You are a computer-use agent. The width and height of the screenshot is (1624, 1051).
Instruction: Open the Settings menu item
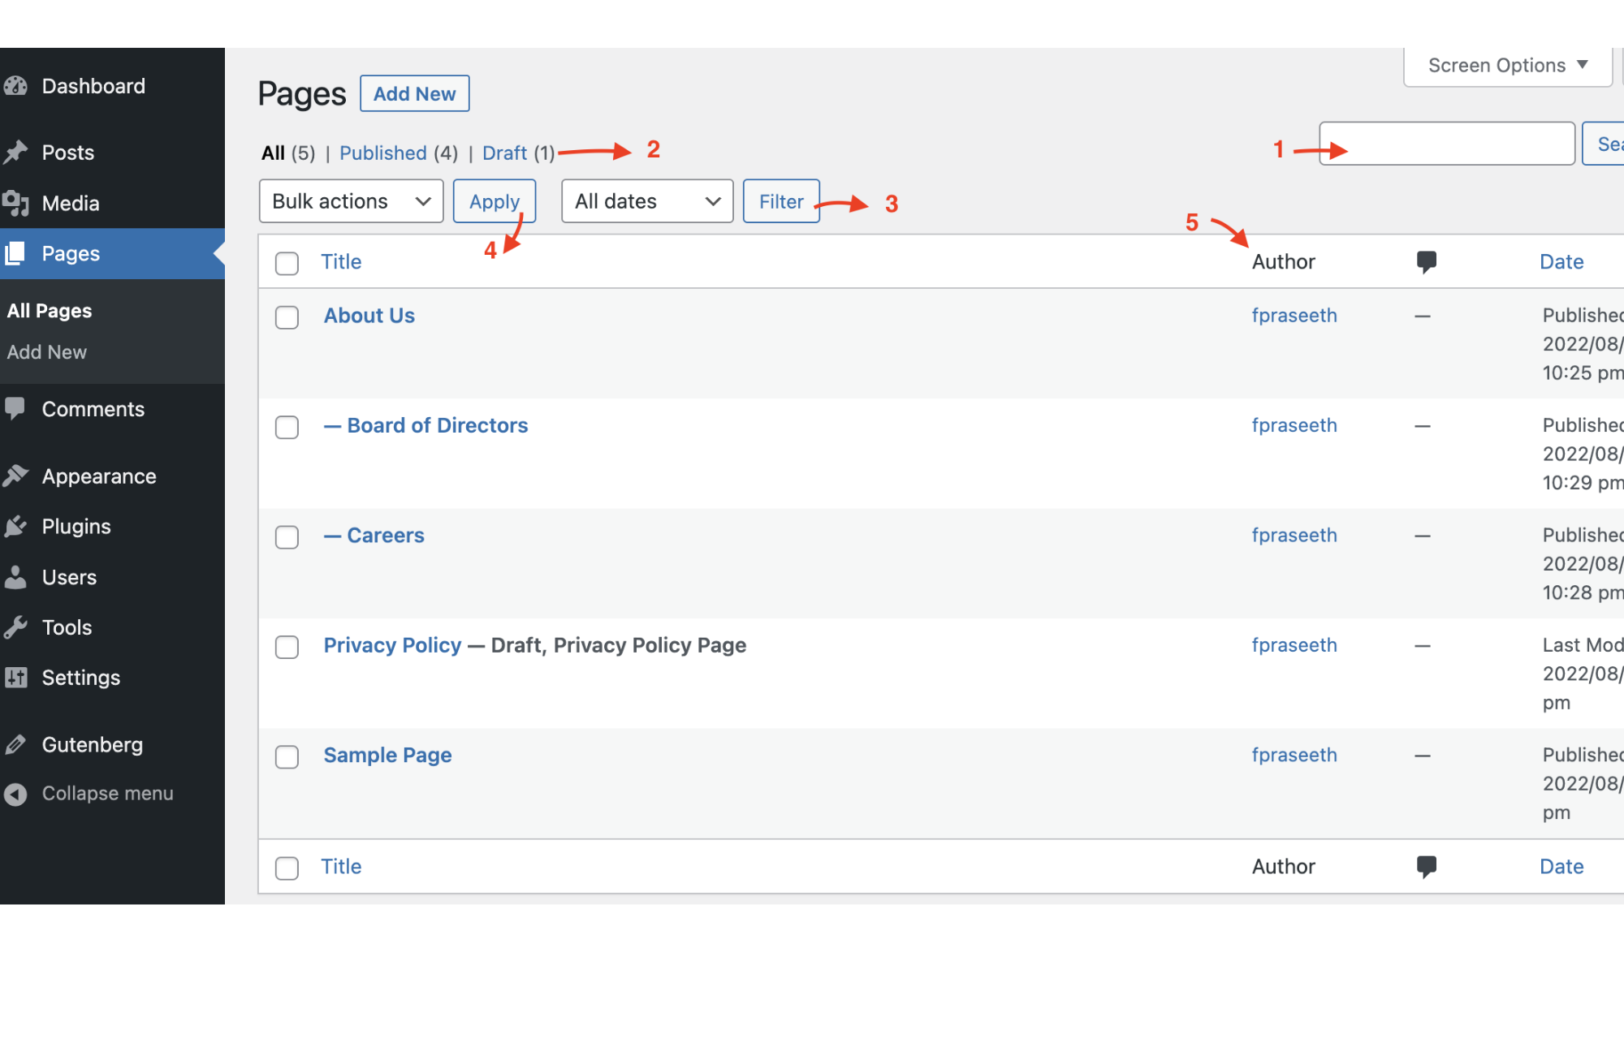(80, 678)
